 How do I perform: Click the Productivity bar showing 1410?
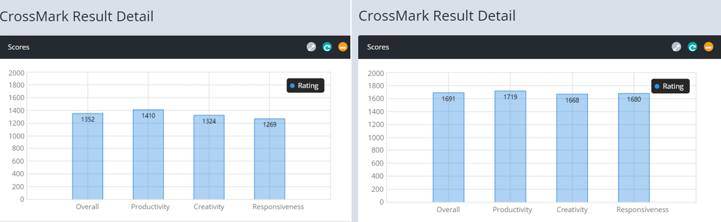click(148, 155)
